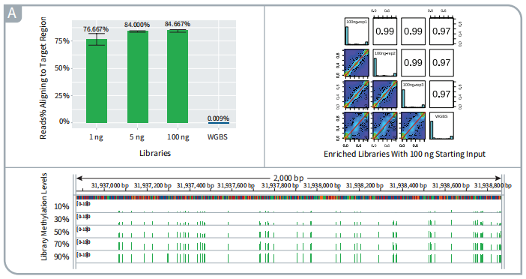Click the multicolored sequence track bar
The image size is (526, 279).
pyautogui.click(x=288, y=198)
